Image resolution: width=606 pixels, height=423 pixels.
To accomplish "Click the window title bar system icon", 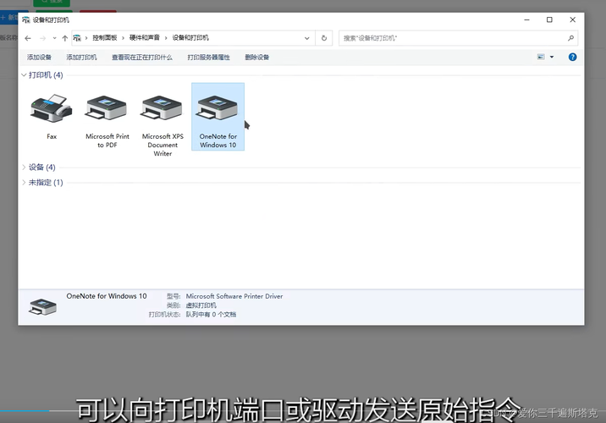I will coord(26,20).
